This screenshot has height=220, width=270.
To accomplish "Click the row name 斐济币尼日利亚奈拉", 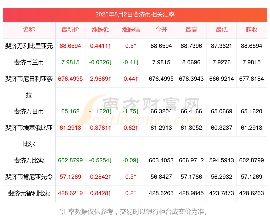I will (29, 87).
